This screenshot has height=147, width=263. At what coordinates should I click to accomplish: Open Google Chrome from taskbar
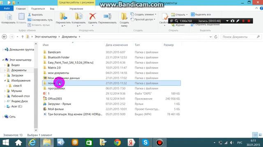tap(118, 143)
